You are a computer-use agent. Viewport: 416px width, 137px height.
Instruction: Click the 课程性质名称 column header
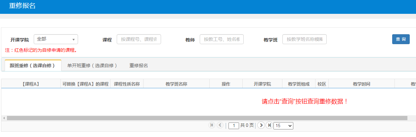click(x=127, y=84)
